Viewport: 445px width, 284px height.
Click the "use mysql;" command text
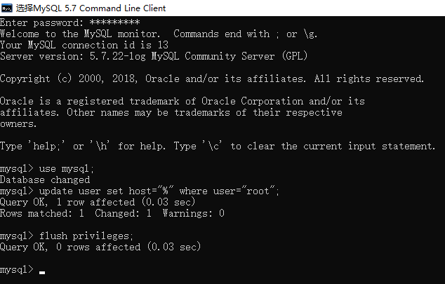click(67, 168)
